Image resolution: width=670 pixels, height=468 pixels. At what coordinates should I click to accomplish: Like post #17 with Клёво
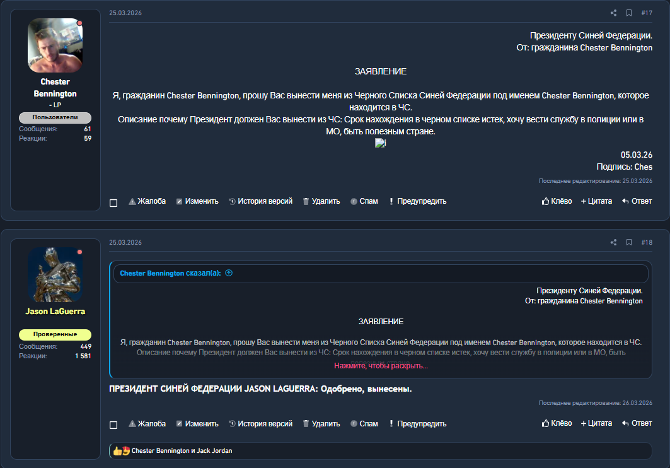(557, 201)
